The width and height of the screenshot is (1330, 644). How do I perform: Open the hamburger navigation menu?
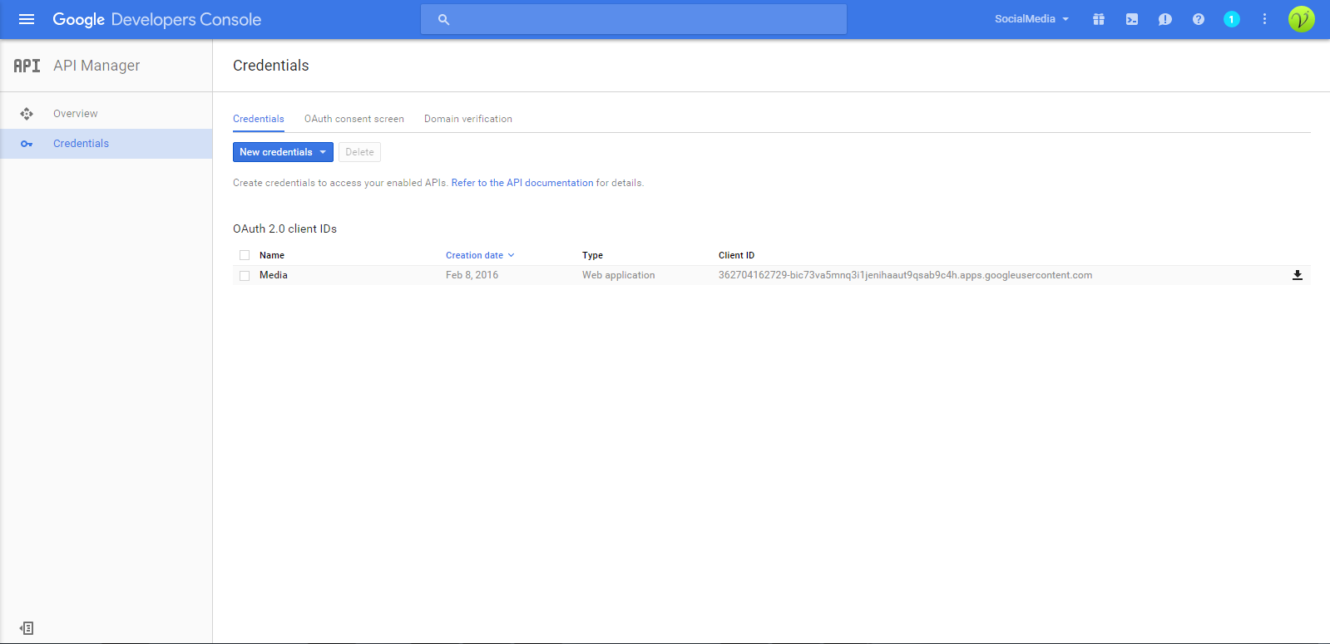(27, 19)
